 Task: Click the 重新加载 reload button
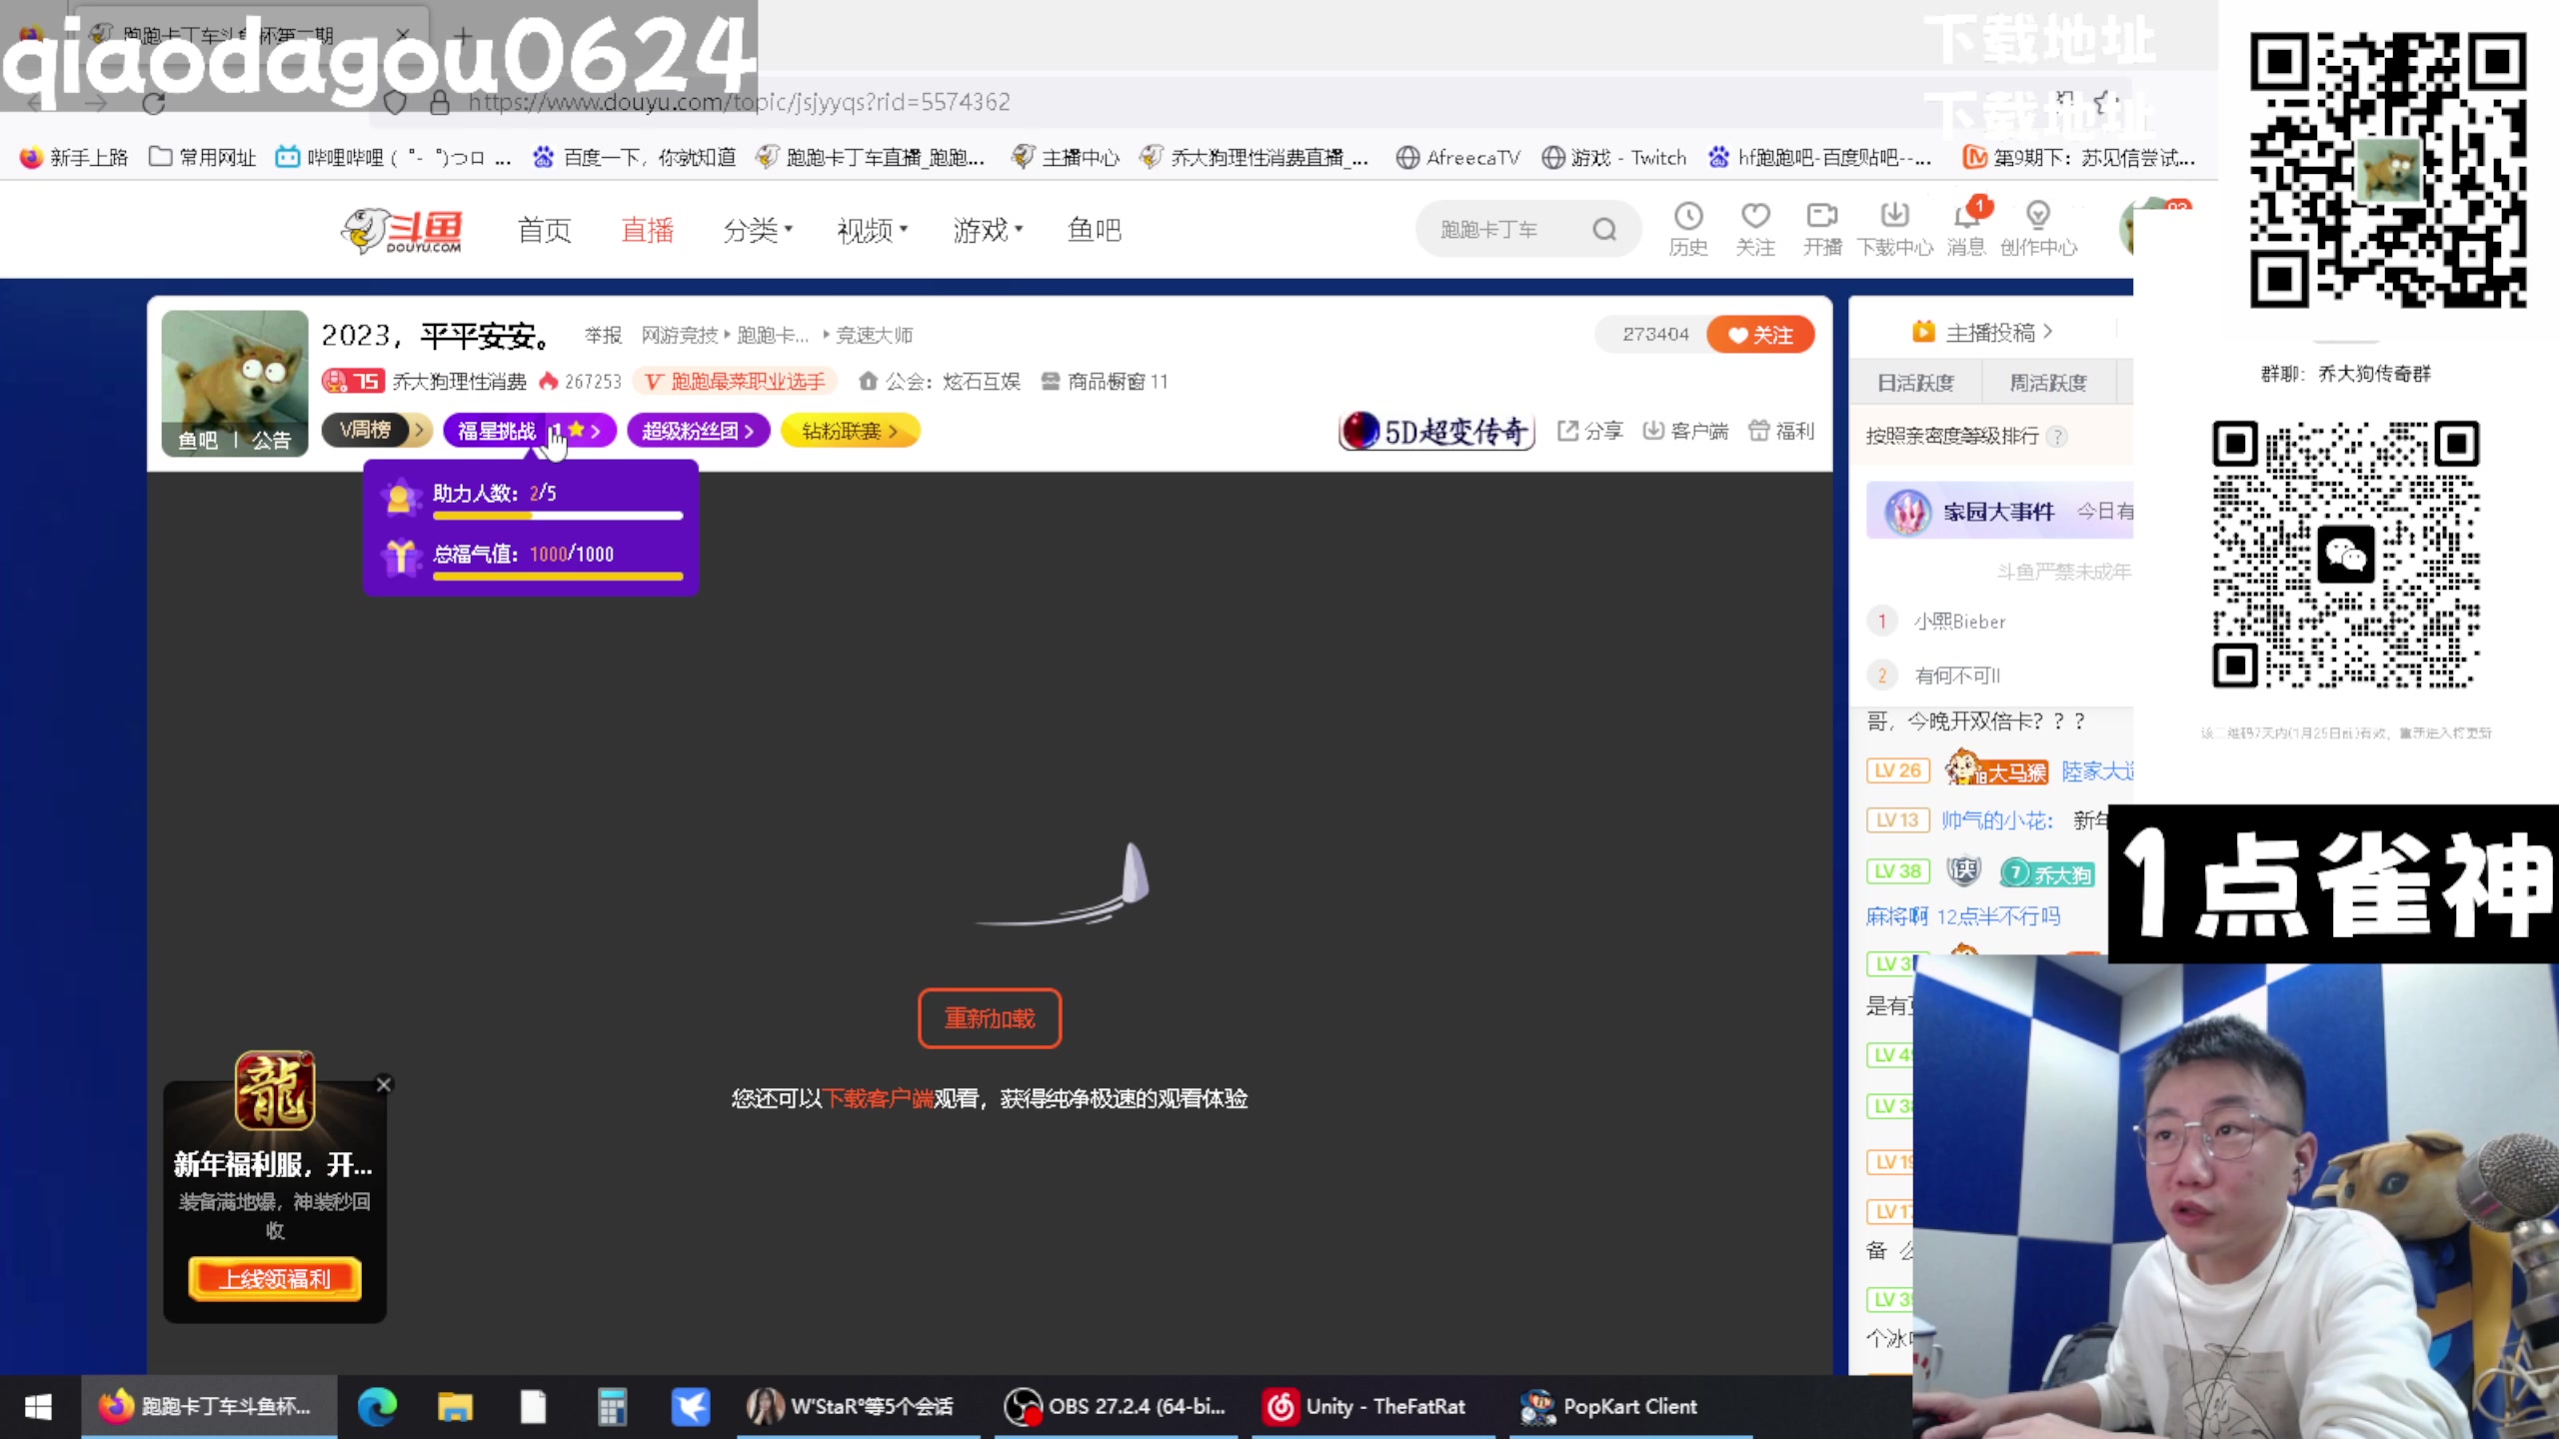[x=990, y=1018]
